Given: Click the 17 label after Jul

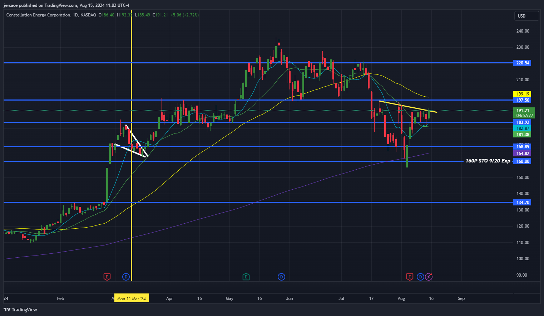Looking at the screenshot, I should (371, 298).
